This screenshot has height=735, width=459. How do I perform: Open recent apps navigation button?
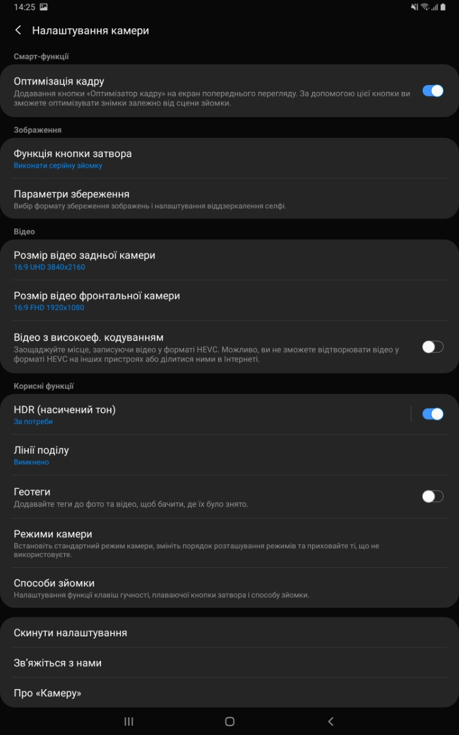(x=129, y=722)
